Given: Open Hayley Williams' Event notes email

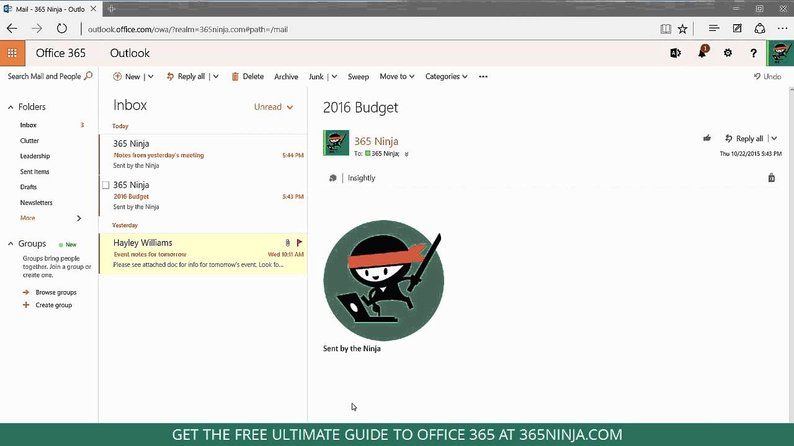Looking at the screenshot, I should point(203,254).
